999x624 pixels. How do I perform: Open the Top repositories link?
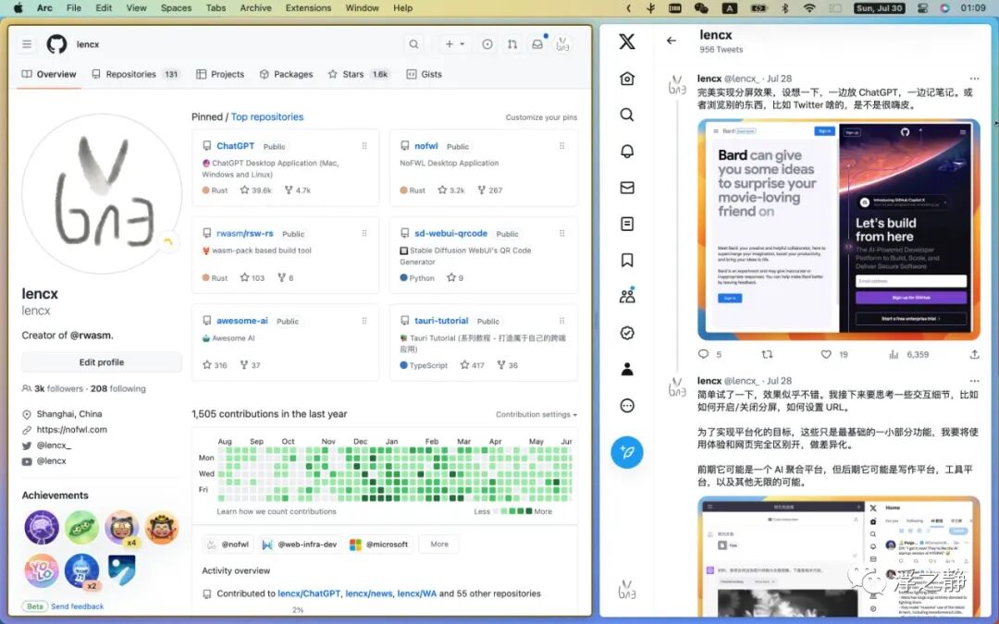[267, 116]
